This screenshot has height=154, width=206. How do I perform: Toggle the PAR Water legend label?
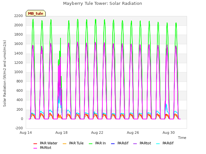point(49,143)
